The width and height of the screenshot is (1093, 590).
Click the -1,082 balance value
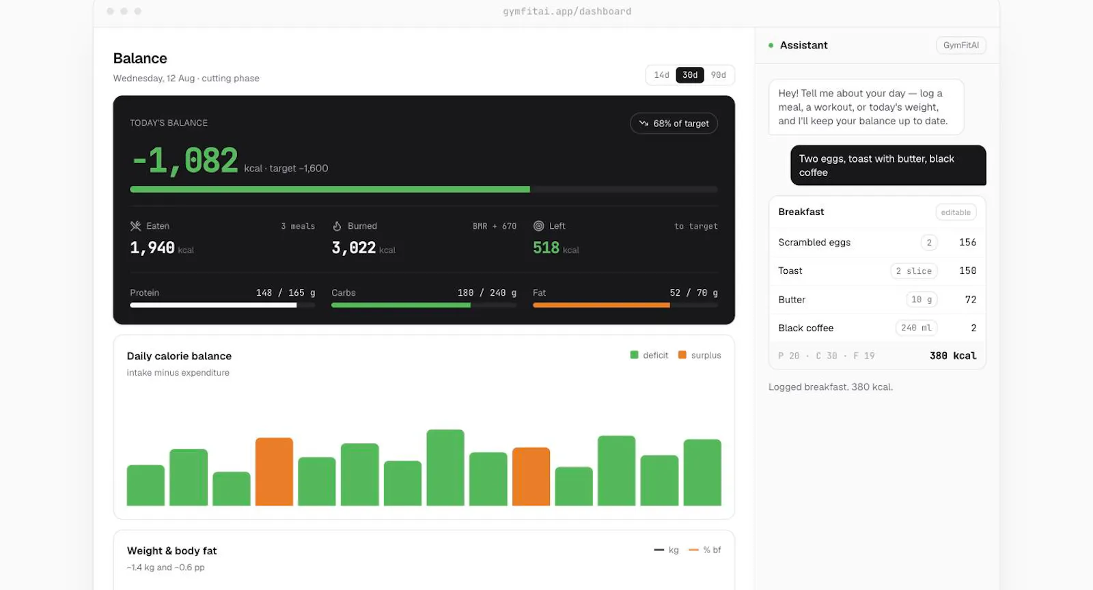(x=184, y=161)
